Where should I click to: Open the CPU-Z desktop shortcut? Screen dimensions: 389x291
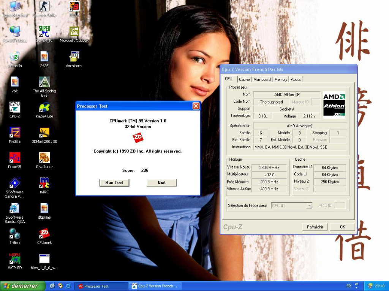click(14, 108)
